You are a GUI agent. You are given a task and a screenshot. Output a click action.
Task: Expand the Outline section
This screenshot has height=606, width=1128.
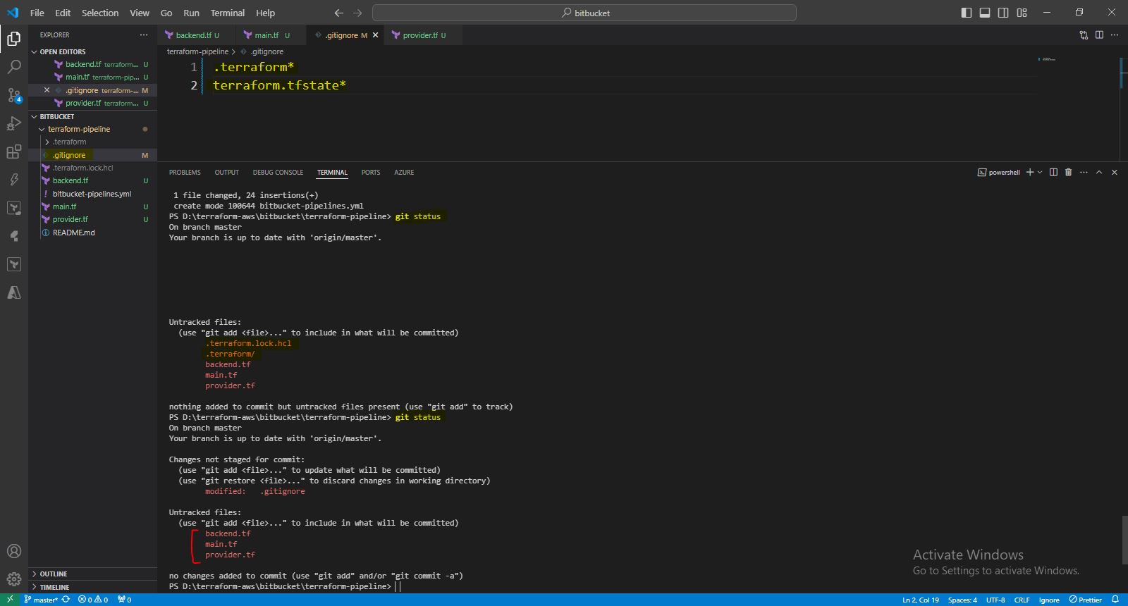(x=54, y=574)
